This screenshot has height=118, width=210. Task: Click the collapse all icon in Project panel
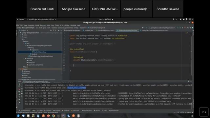(x=56, y=30)
